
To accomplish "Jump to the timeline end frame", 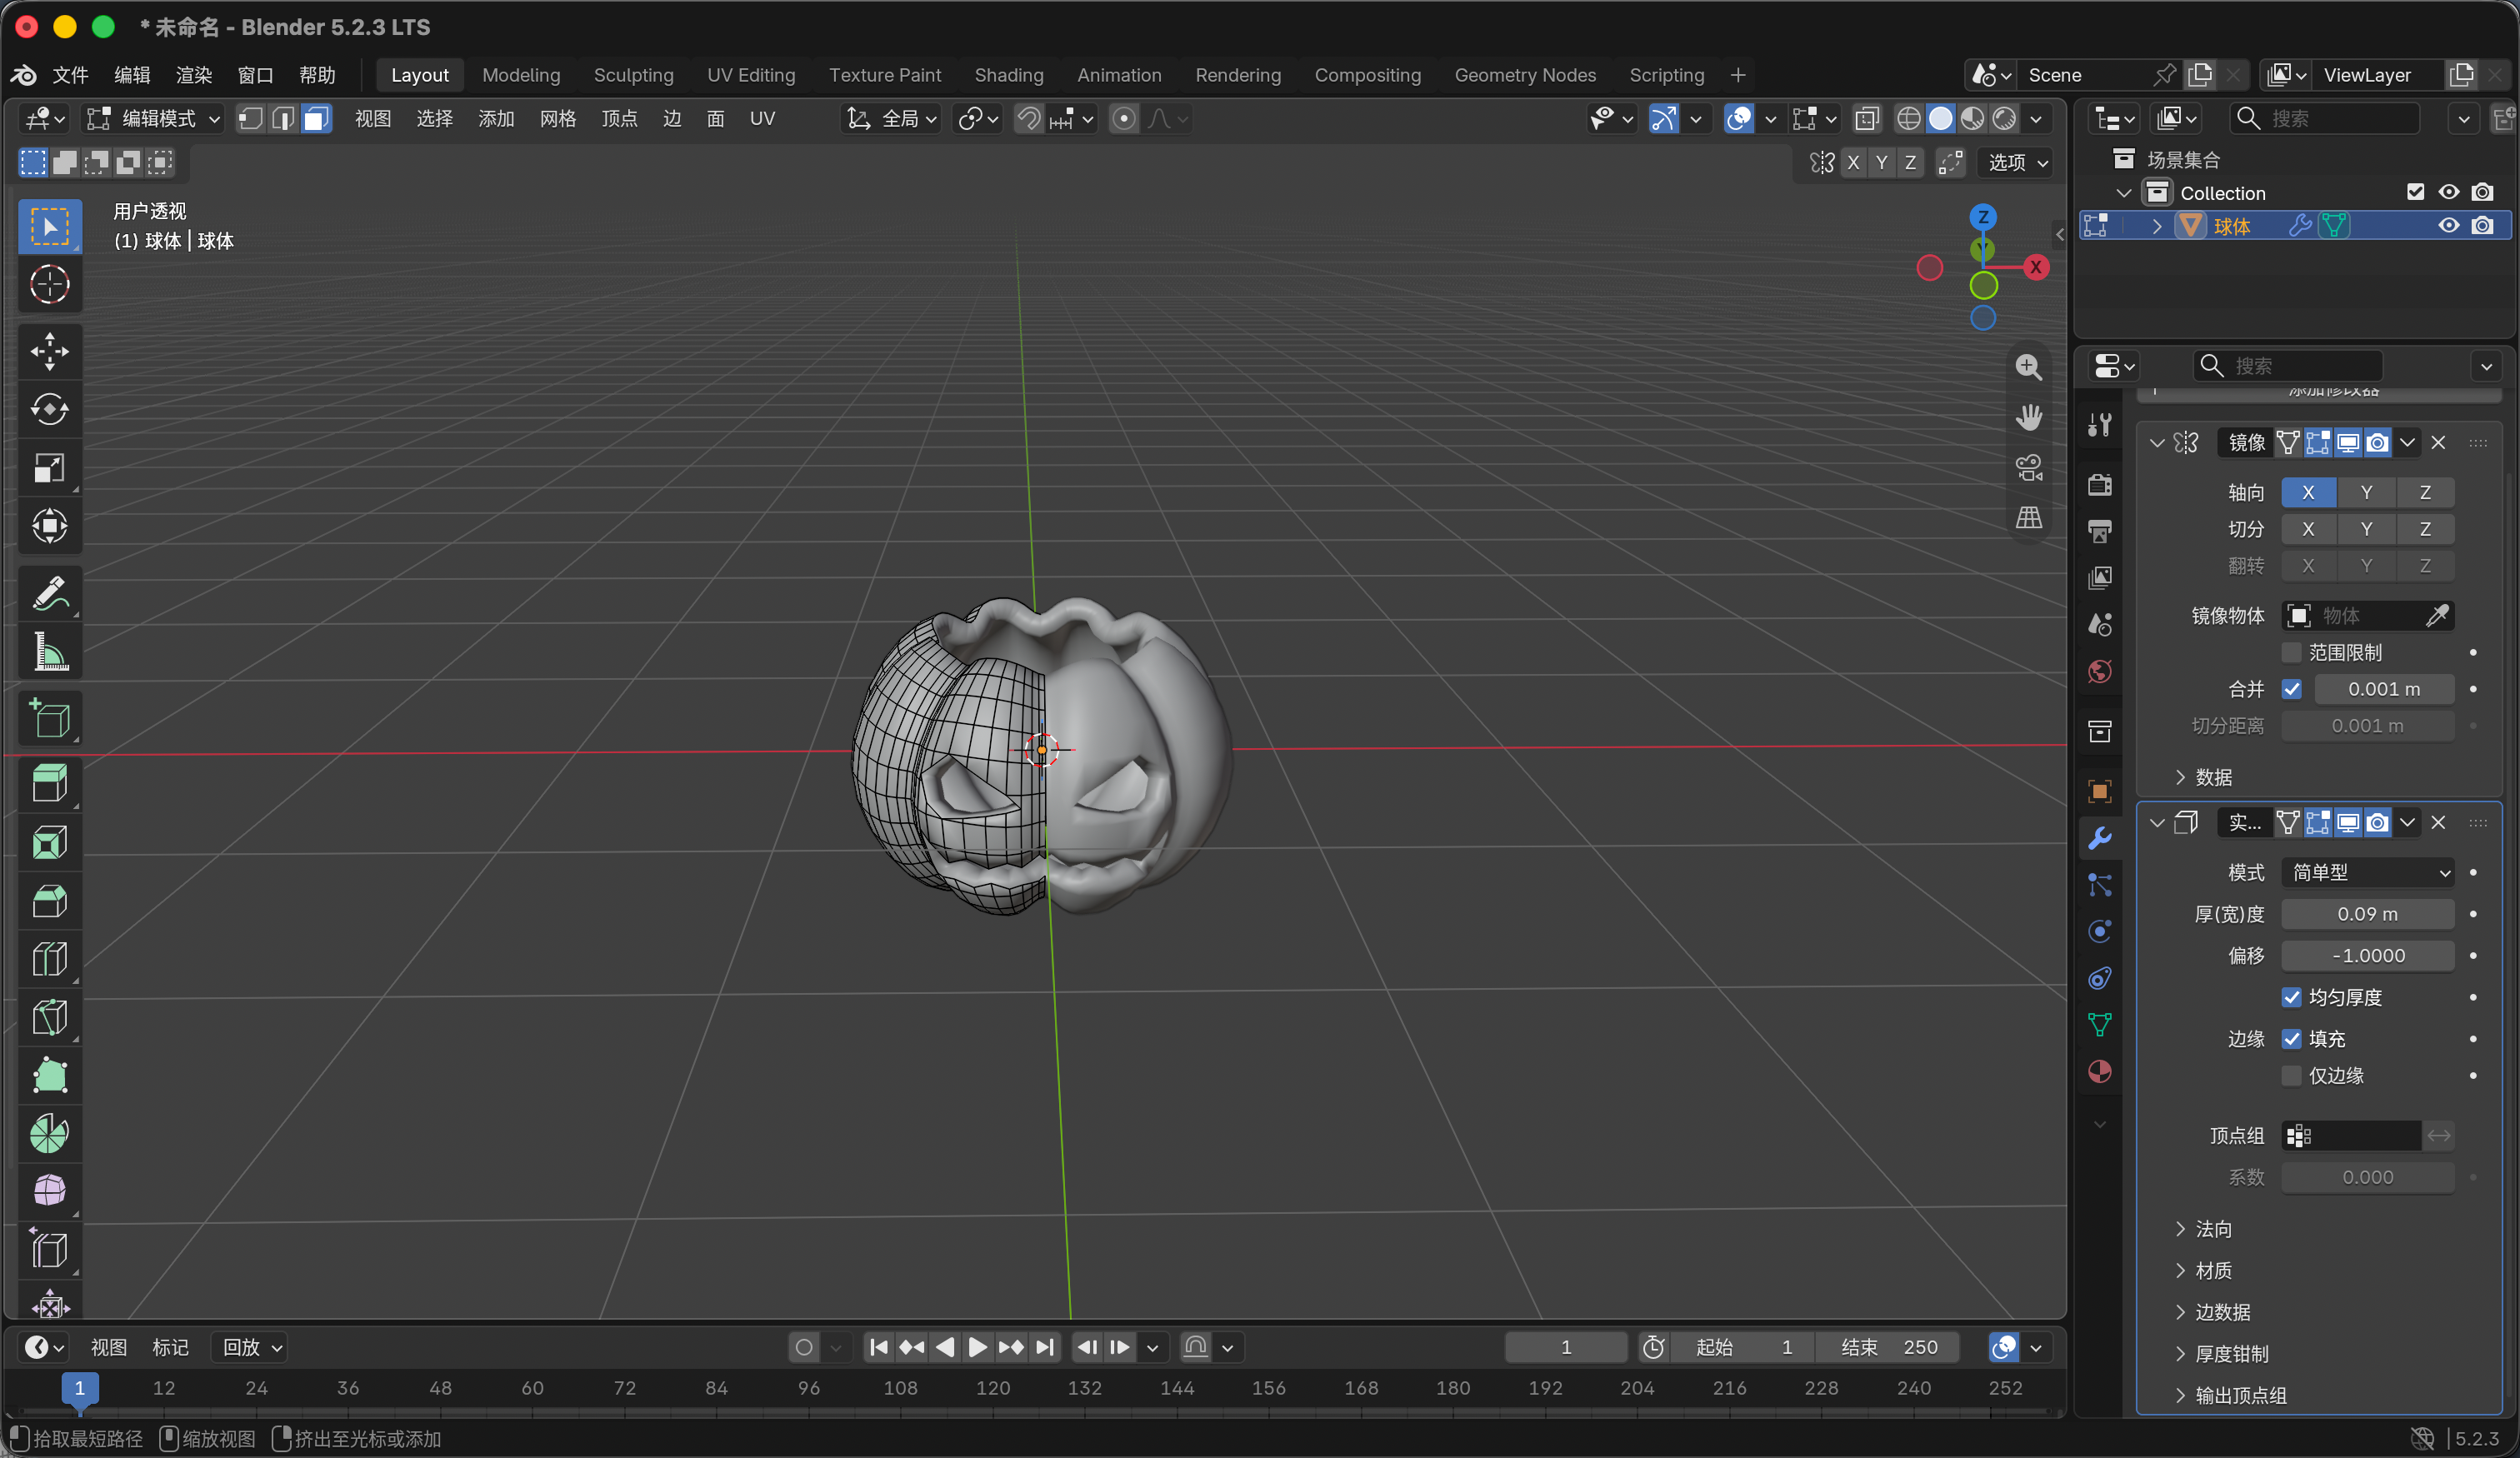I will (1044, 1347).
